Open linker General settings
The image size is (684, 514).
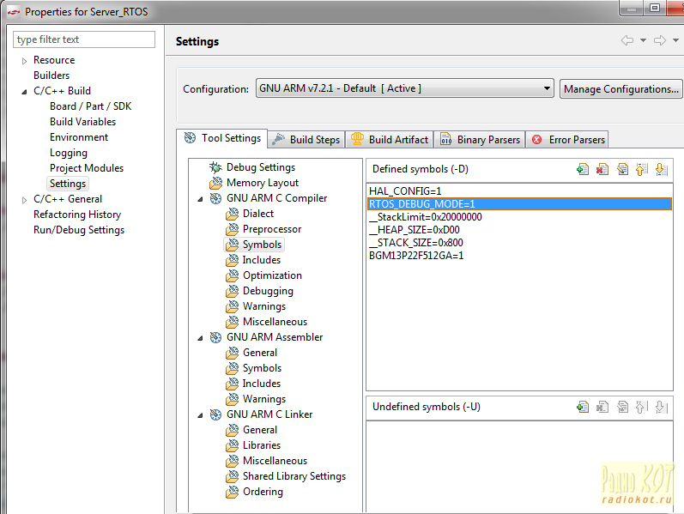tap(260, 430)
